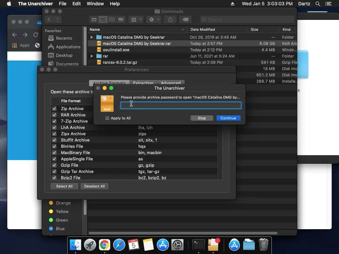Switch Finder to column view
This screenshot has width=339, height=254.
point(112,20)
